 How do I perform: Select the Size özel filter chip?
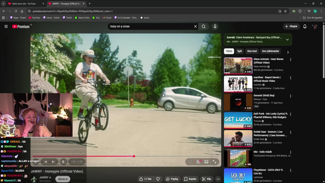[252, 51]
